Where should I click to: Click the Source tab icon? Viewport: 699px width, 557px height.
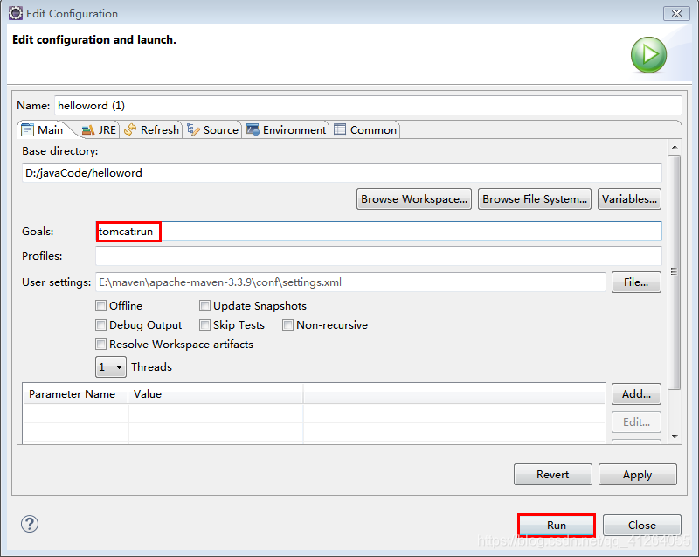[193, 129]
